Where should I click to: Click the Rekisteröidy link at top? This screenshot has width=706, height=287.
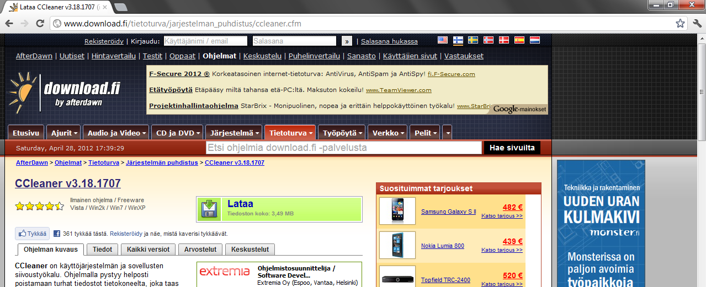pyautogui.click(x=104, y=41)
